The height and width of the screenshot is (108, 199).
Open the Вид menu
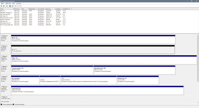tap(13, 3)
